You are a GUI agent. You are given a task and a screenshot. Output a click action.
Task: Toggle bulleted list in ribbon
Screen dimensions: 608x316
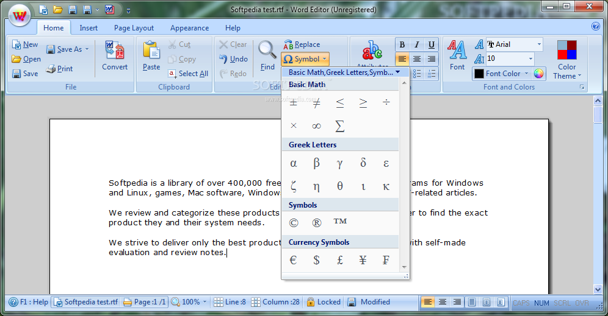417,74
